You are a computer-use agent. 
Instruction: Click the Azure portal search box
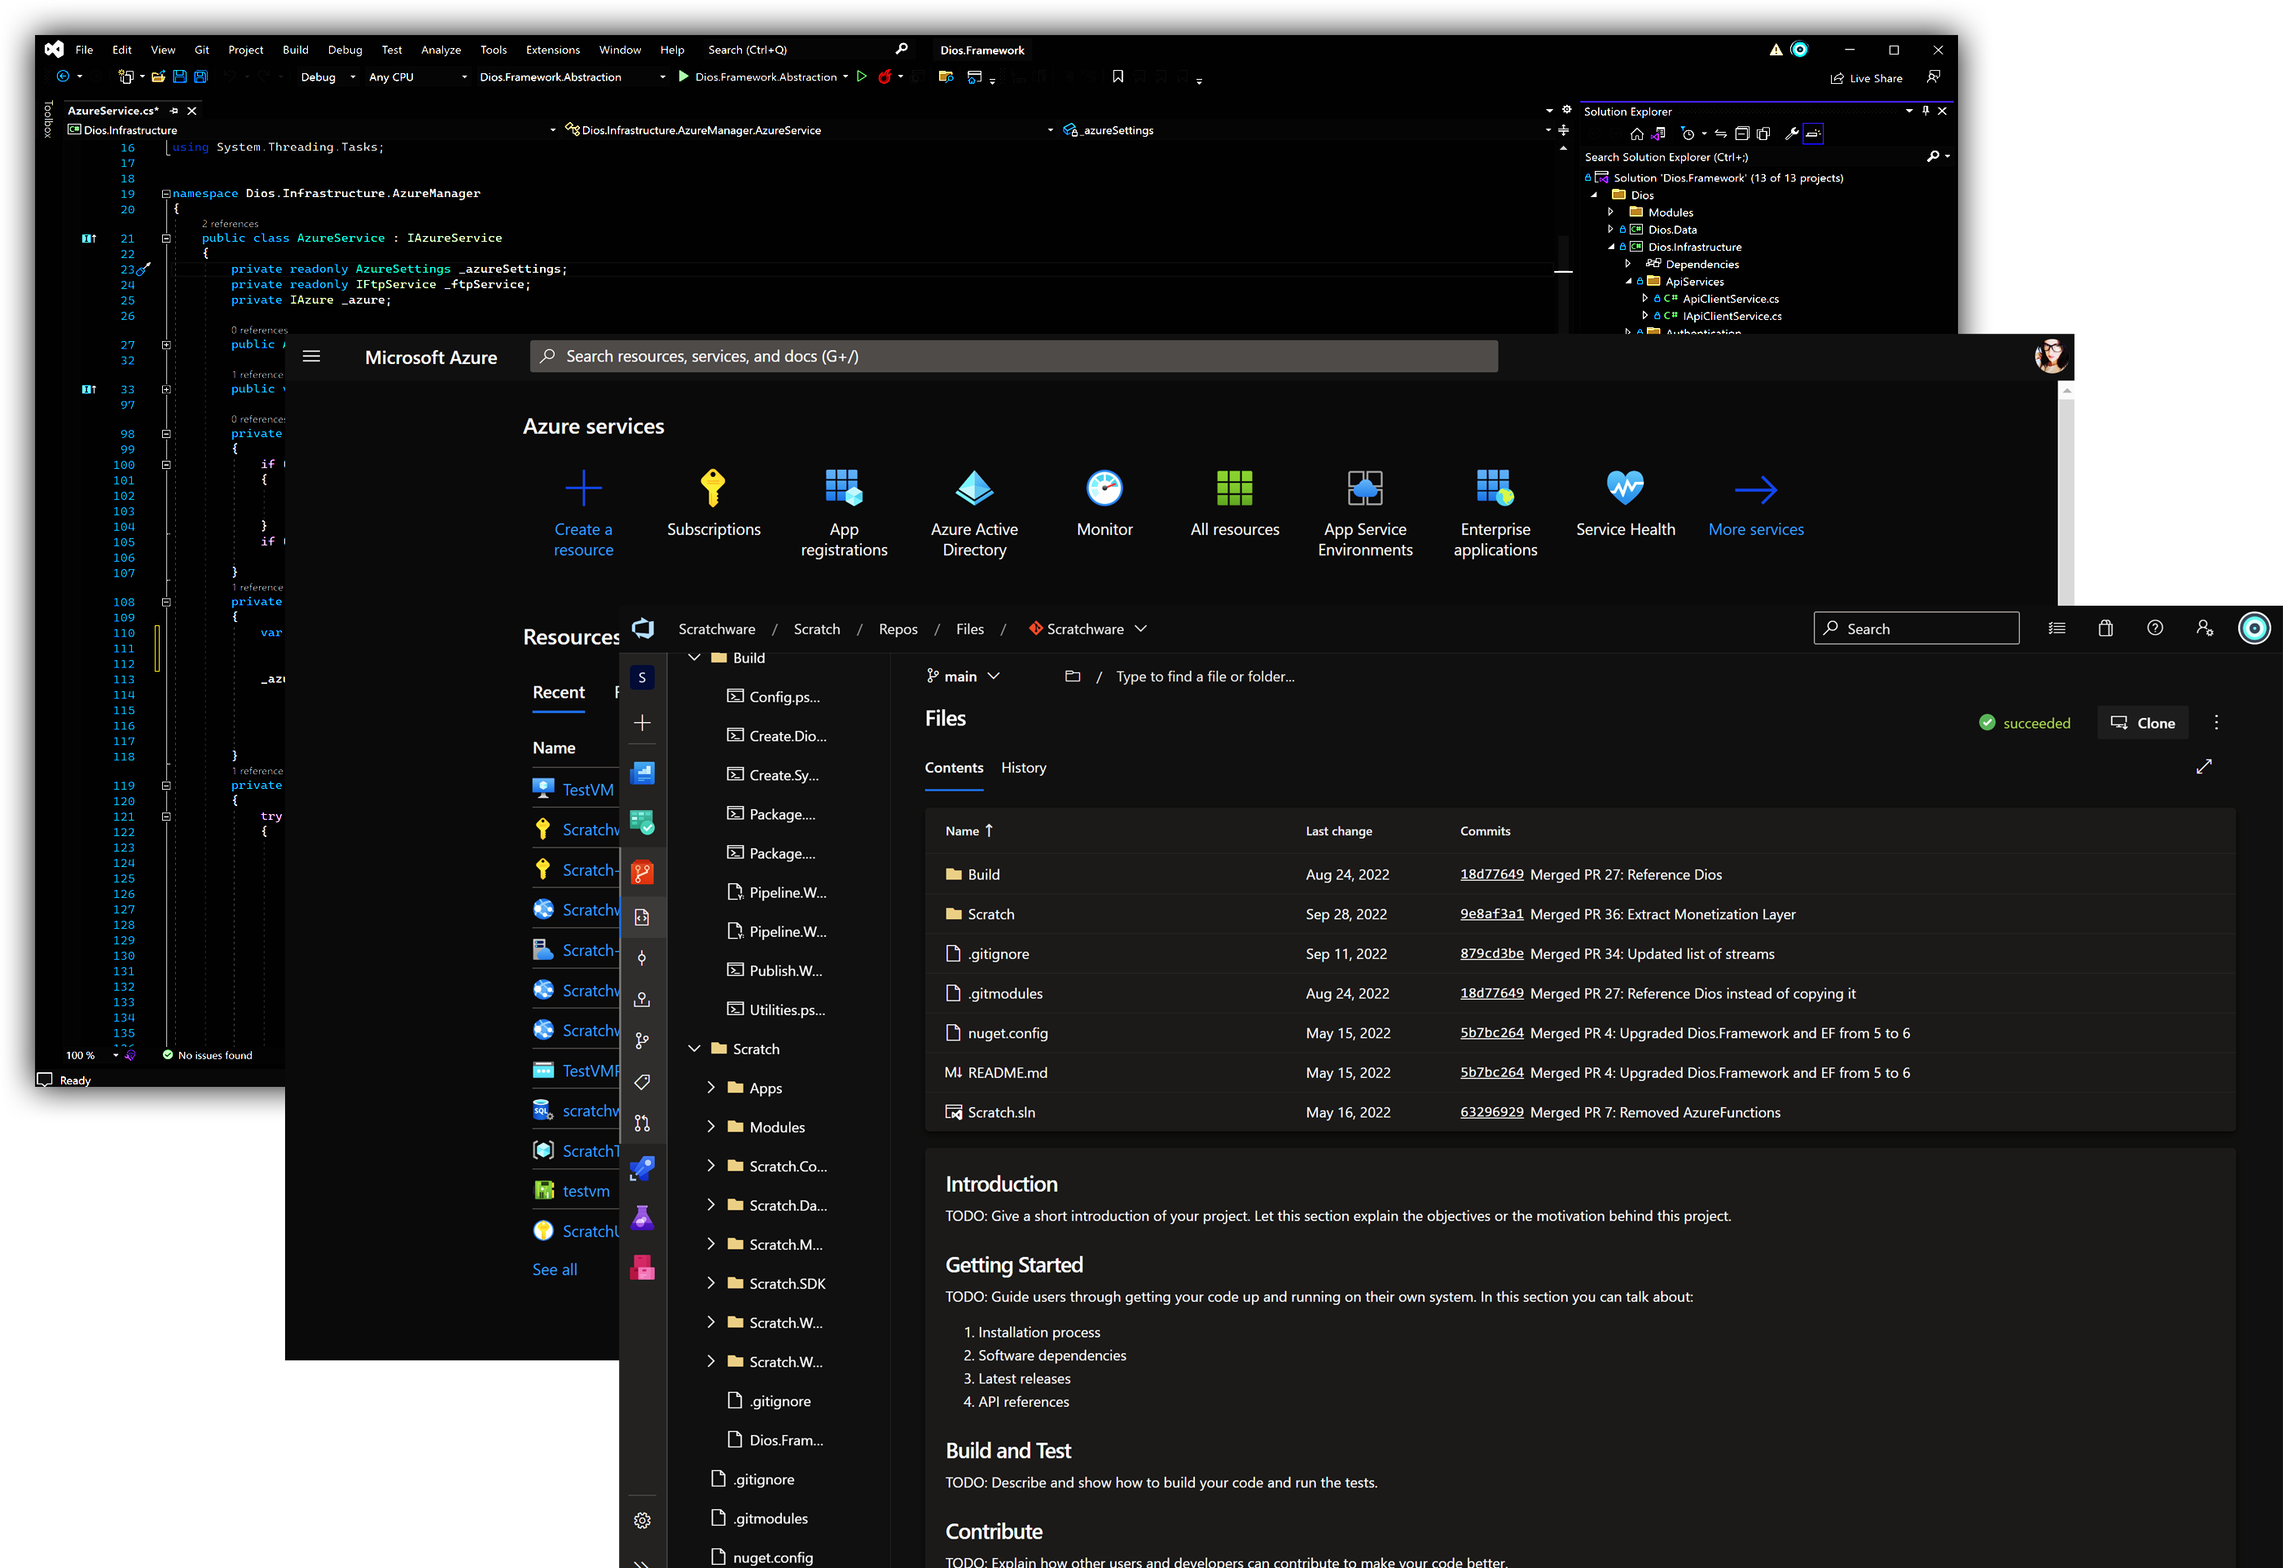[1012, 357]
